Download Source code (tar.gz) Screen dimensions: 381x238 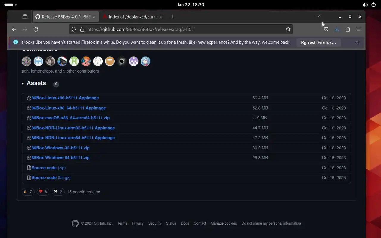click(x=51, y=178)
